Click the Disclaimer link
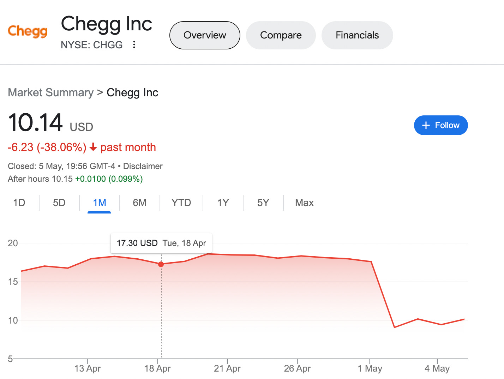 [x=143, y=166]
